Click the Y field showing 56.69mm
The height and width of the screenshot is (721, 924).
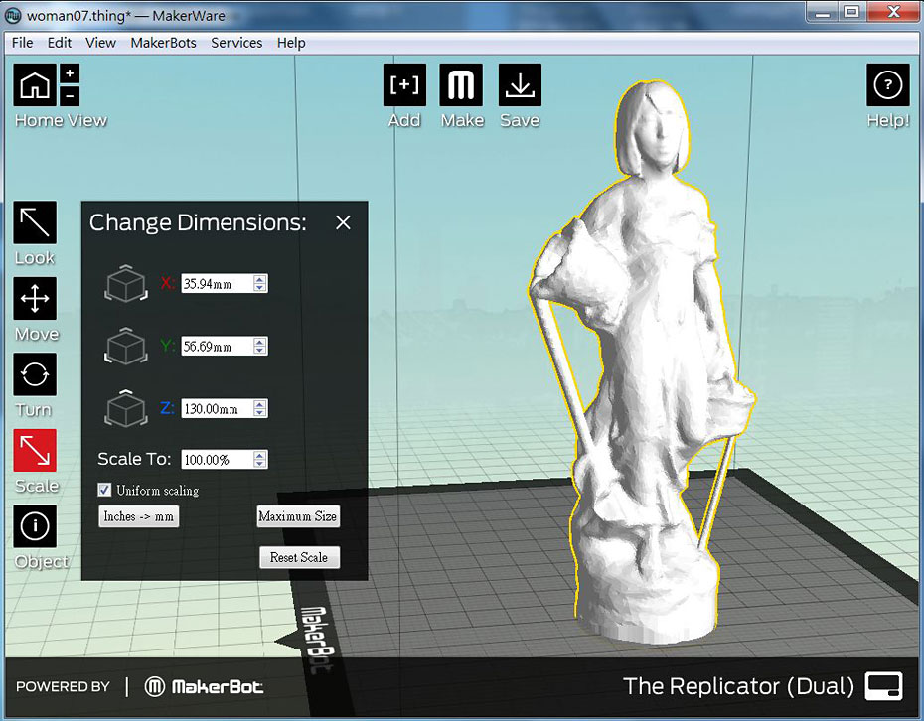pos(225,346)
